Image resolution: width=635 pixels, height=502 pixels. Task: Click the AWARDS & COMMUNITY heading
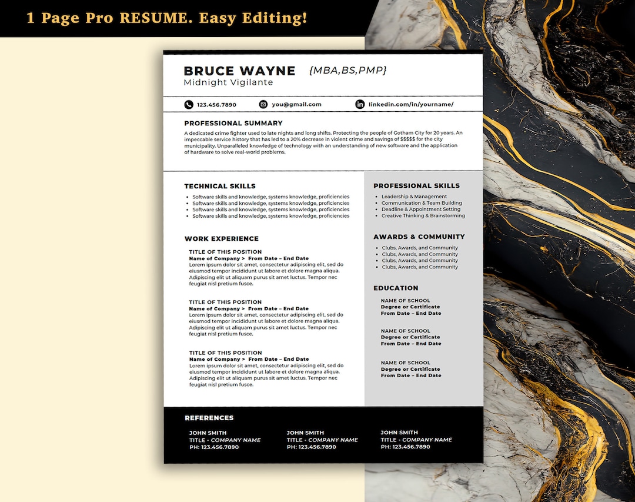point(419,237)
